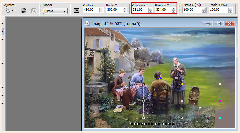Click into the Escala X (%) field
The height and width of the screenshot is (133, 240).
click(x=192, y=10)
